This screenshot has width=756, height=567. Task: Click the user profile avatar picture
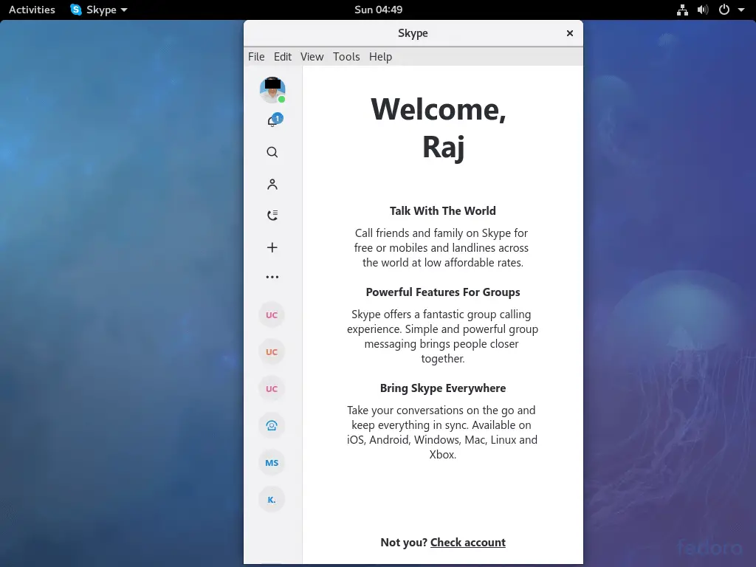click(x=272, y=89)
